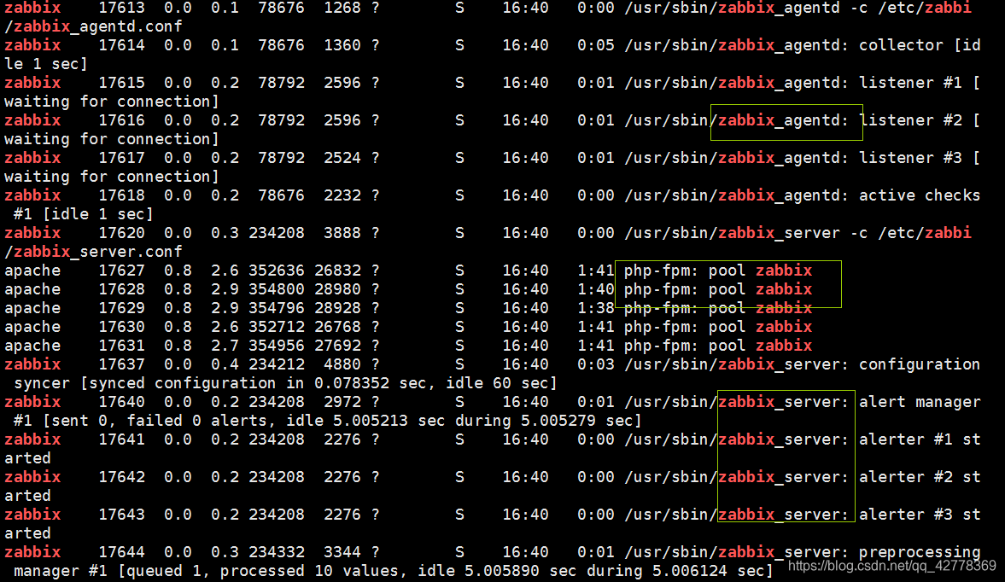The height and width of the screenshot is (582, 1005).
Task: Click 'alert manager' text
Action: (919, 402)
